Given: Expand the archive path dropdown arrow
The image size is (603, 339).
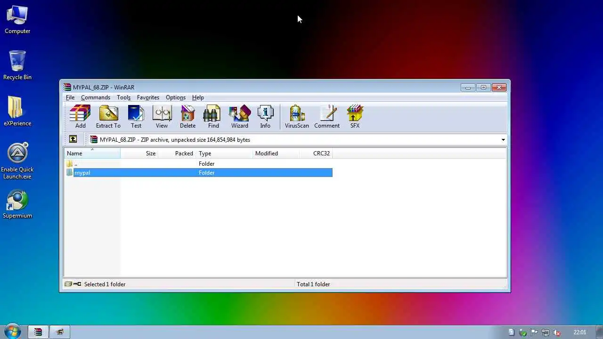Looking at the screenshot, I should [x=503, y=140].
